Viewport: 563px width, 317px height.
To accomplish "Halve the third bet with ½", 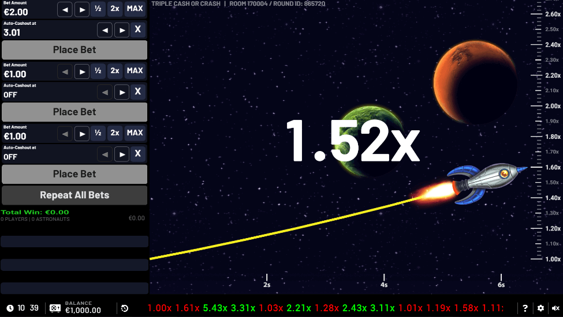I will [98, 133].
